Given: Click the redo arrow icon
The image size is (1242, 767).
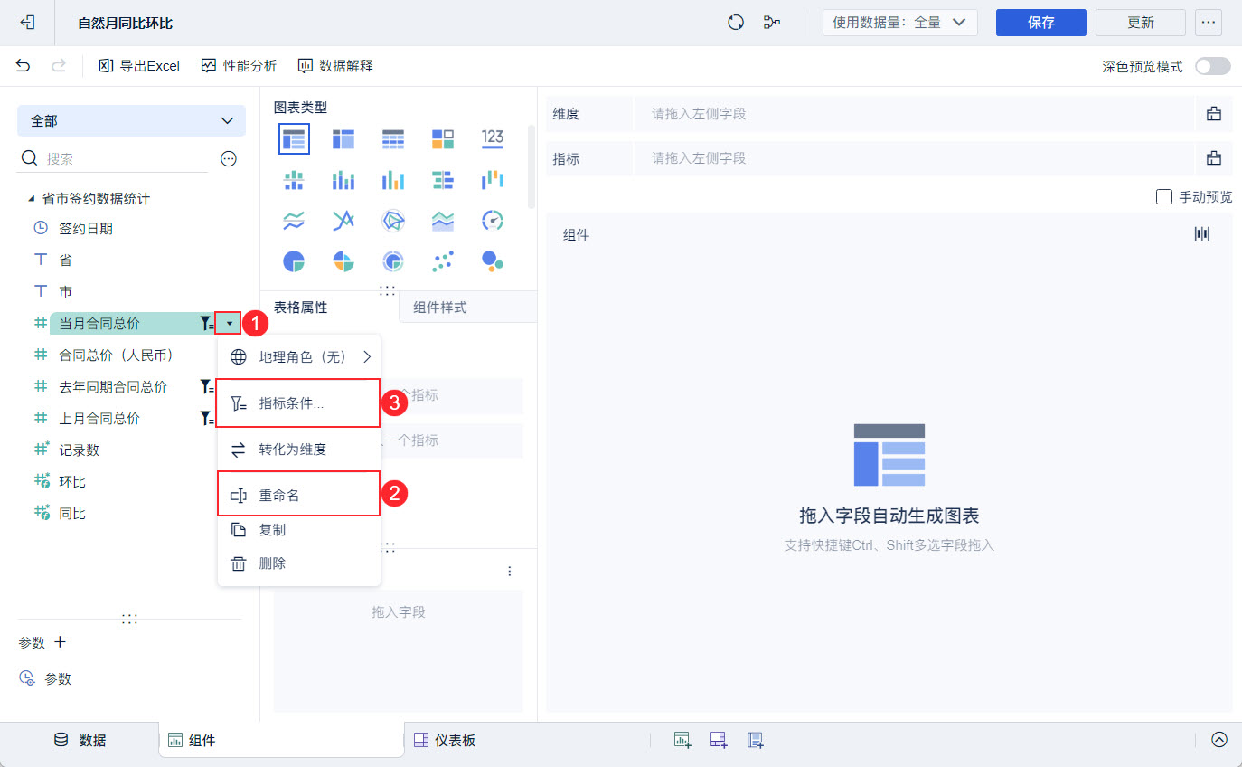Looking at the screenshot, I should pos(59,65).
